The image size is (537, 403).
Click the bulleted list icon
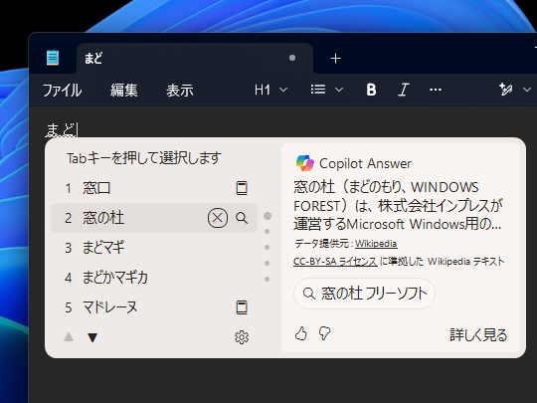point(318,90)
